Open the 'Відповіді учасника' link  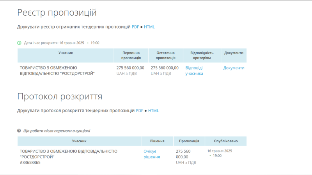pos(194,71)
